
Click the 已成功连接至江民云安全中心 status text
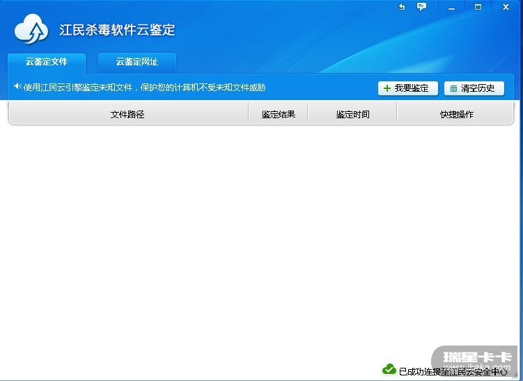453,371
